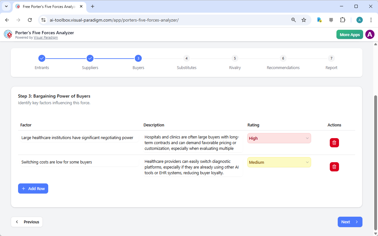This screenshot has height=236, width=378.
Task: Delete the 'Switching costs' row via trash icon
Action: tap(334, 167)
